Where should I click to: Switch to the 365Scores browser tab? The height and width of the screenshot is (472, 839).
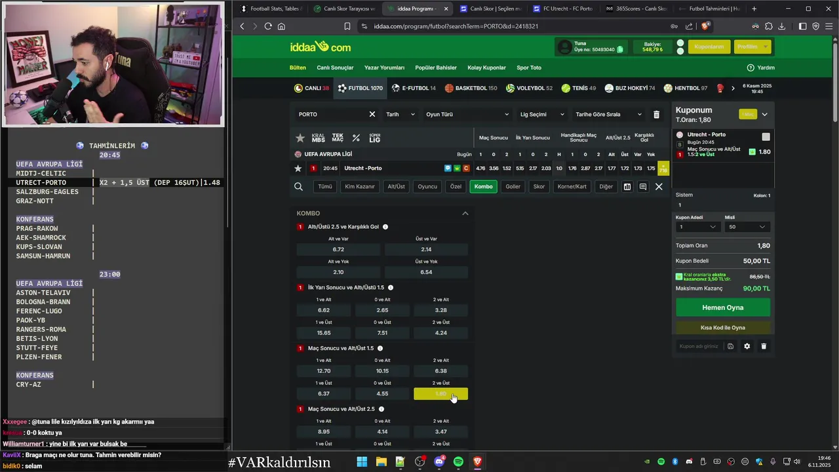tap(636, 9)
